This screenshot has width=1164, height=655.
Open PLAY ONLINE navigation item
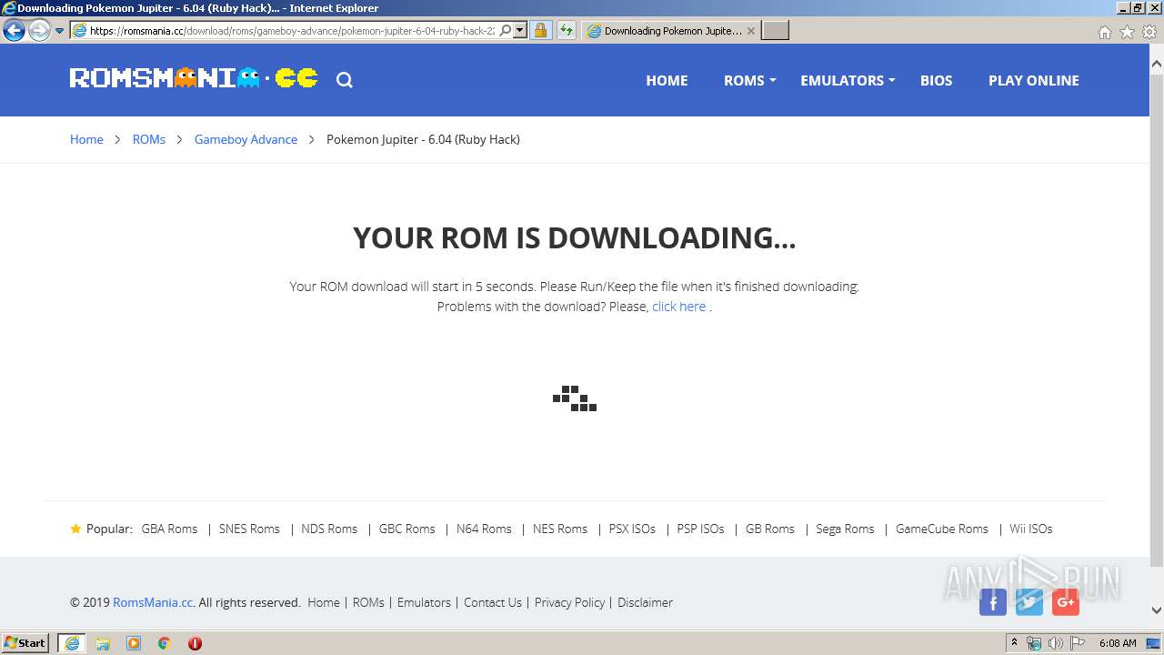1034,80
